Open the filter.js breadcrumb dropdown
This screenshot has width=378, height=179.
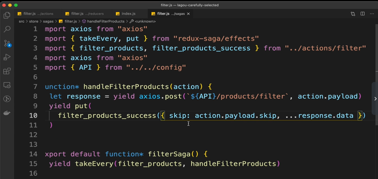(x=68, y=21)
